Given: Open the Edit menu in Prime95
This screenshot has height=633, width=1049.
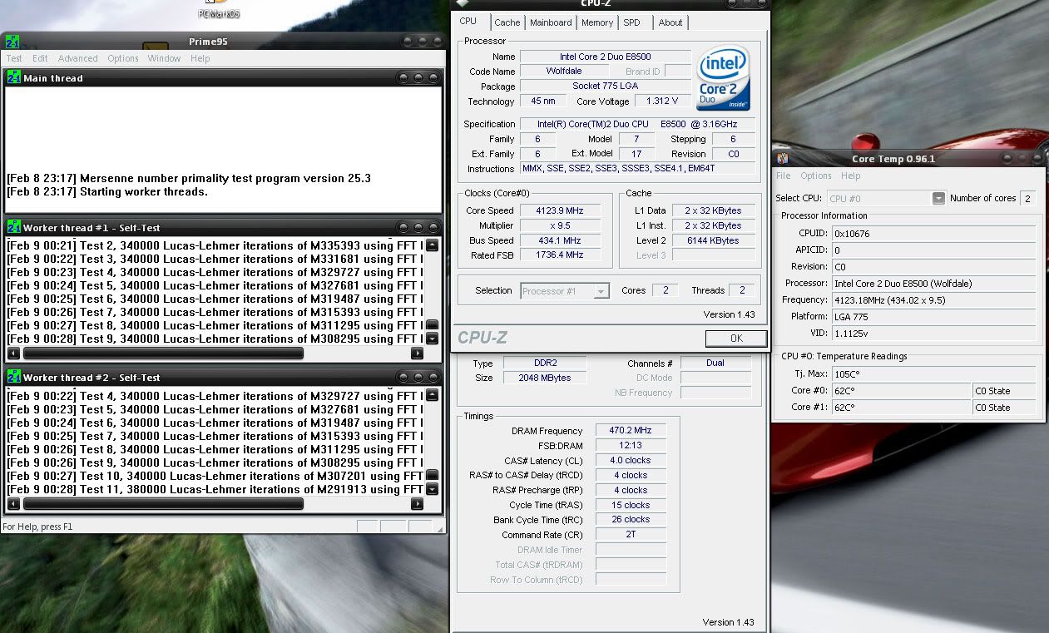Looking at the screenshot, I should (40, 58).
